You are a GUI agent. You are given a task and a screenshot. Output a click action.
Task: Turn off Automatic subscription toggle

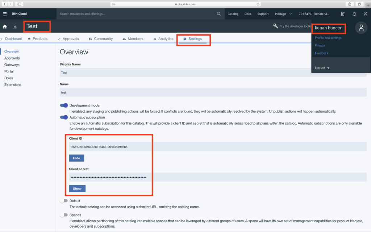64,117
